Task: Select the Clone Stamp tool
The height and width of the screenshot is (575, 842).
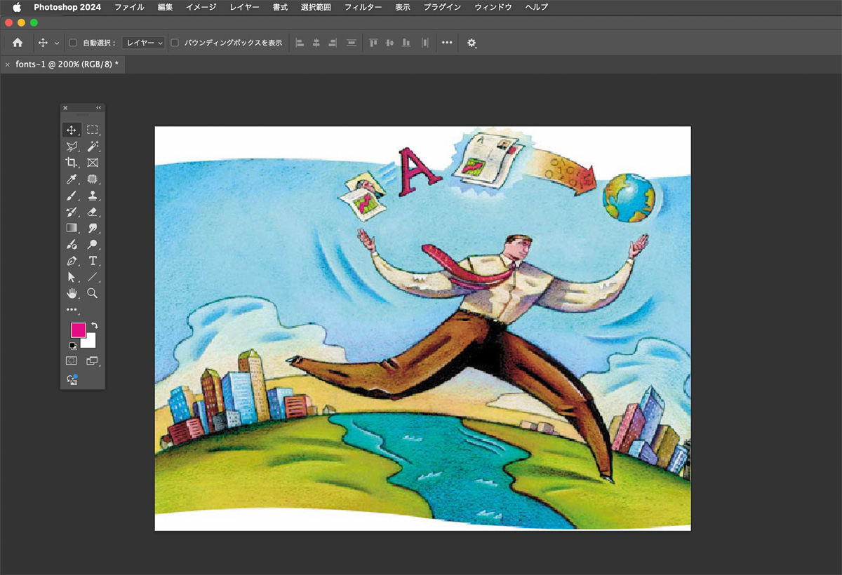Action: pos(93,196)
